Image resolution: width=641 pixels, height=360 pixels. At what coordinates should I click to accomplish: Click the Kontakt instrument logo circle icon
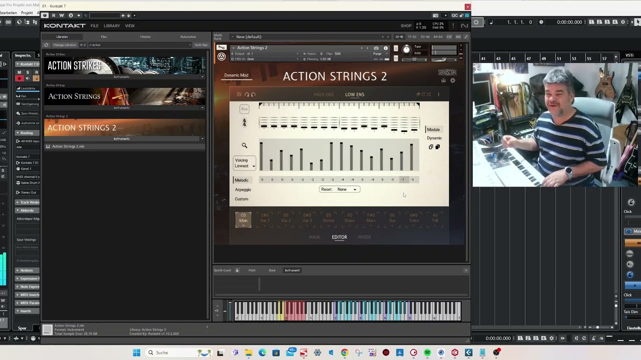(221, 57)
